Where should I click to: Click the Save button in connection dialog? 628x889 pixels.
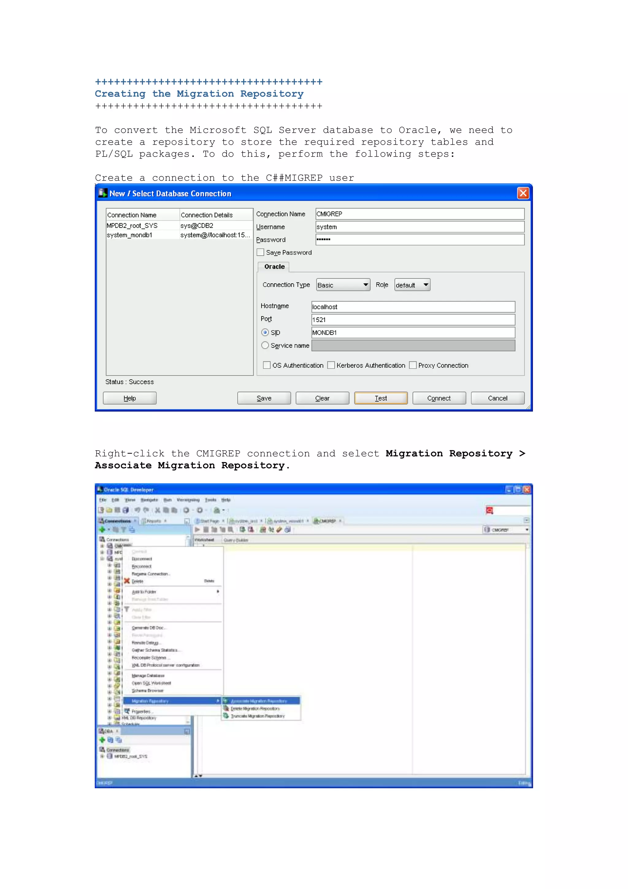point(264,398)
